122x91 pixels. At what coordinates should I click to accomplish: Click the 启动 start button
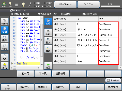(x=78, y=87)
